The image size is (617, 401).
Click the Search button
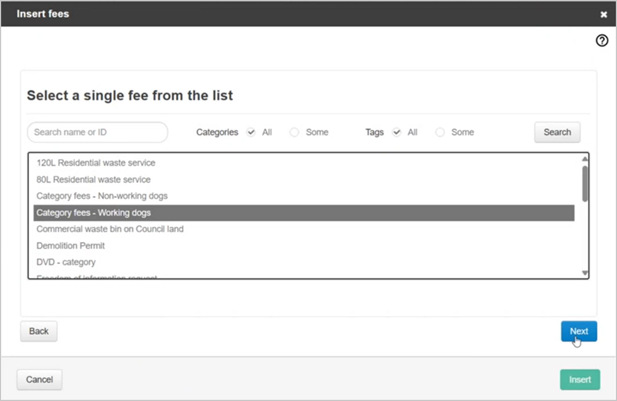(x=557, y=132)
